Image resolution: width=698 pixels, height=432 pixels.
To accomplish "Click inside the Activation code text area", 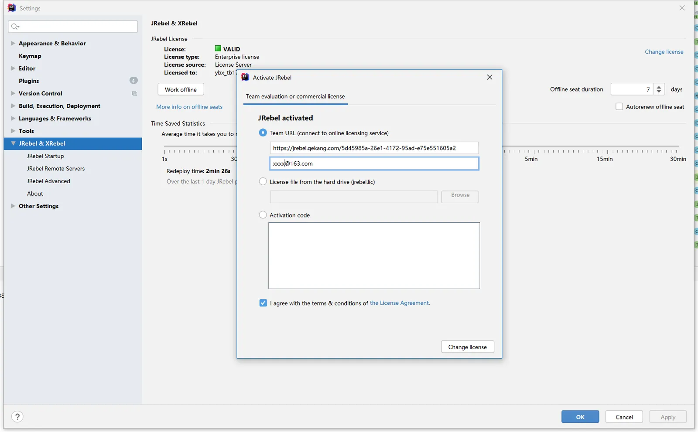I will point(374,255).
